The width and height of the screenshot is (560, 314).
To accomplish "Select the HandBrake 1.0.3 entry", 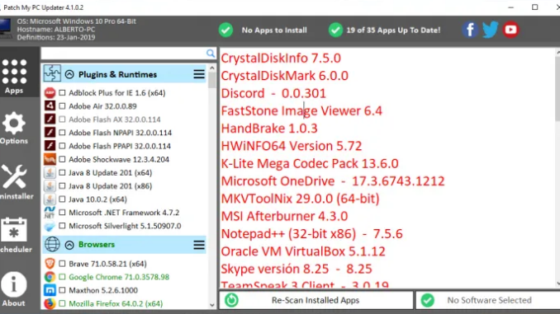I will (x=269, y=129).
